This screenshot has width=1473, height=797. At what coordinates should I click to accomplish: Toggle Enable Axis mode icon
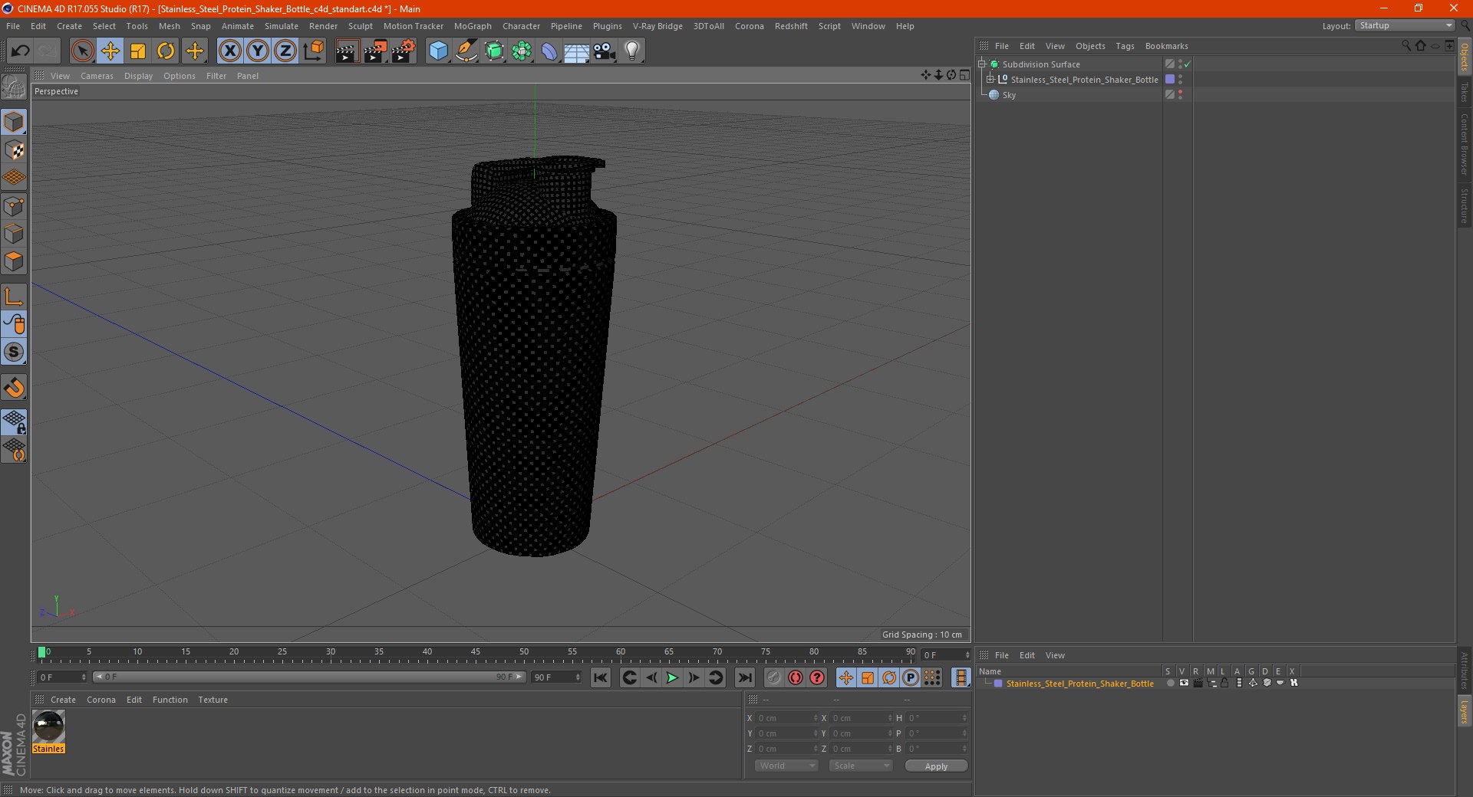coord(14,297)
